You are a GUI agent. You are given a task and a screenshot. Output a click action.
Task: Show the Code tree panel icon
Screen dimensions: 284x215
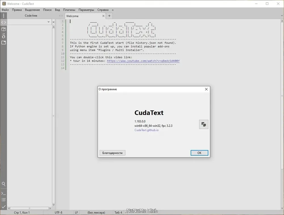(3, 22)
